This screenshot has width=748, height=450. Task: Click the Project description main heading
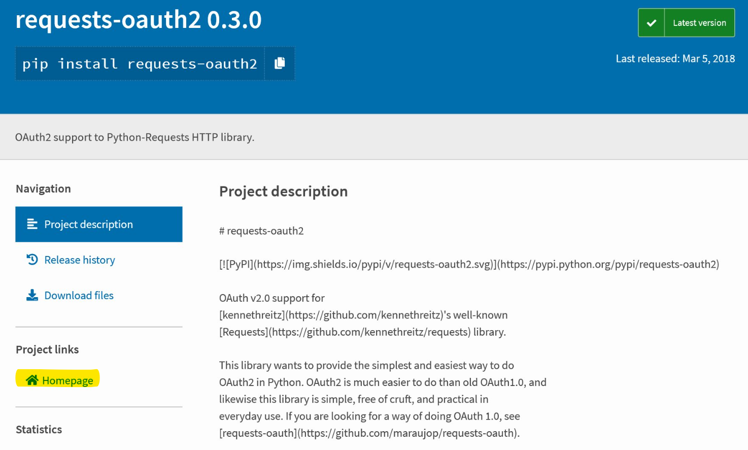(x=283, y=191)
